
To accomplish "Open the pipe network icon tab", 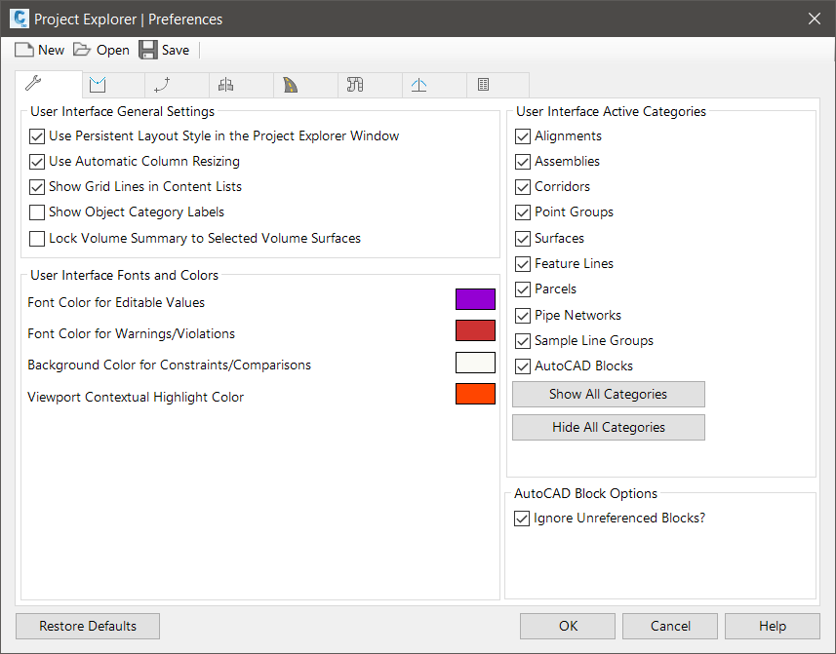I will pos(355,85).
